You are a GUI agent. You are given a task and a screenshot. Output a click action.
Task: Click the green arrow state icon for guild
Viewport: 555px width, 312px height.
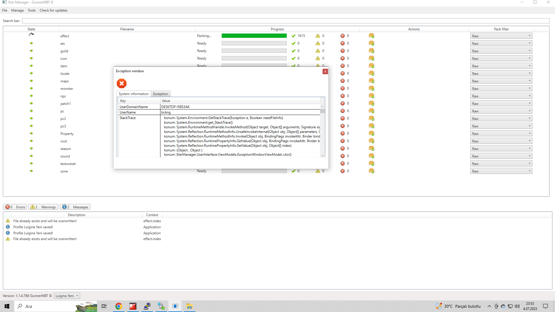coord(31,51)
